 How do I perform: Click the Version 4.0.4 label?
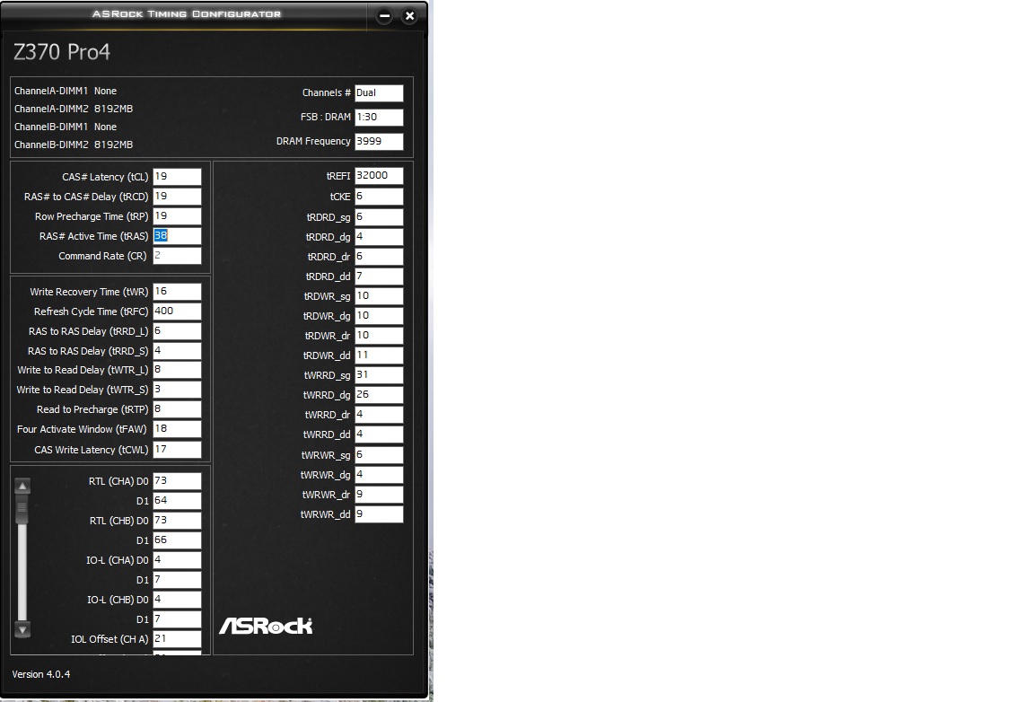41,674
